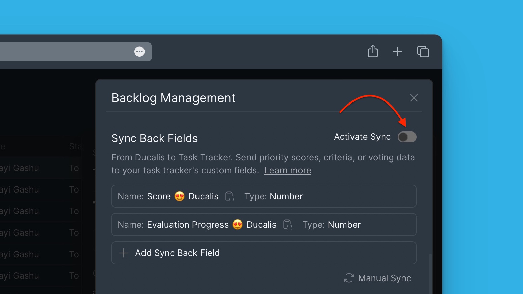Click "Type: Number" in Evaluation Progress row
The image size is (523, 294).
[x=332, y=225]
